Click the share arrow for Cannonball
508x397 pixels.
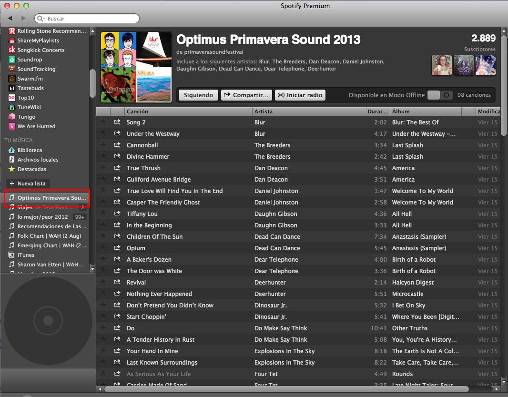click(x=117, y=145)
